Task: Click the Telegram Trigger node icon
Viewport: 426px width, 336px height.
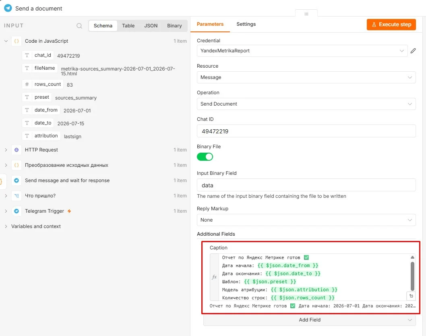Action: click(x=17, y=211)
